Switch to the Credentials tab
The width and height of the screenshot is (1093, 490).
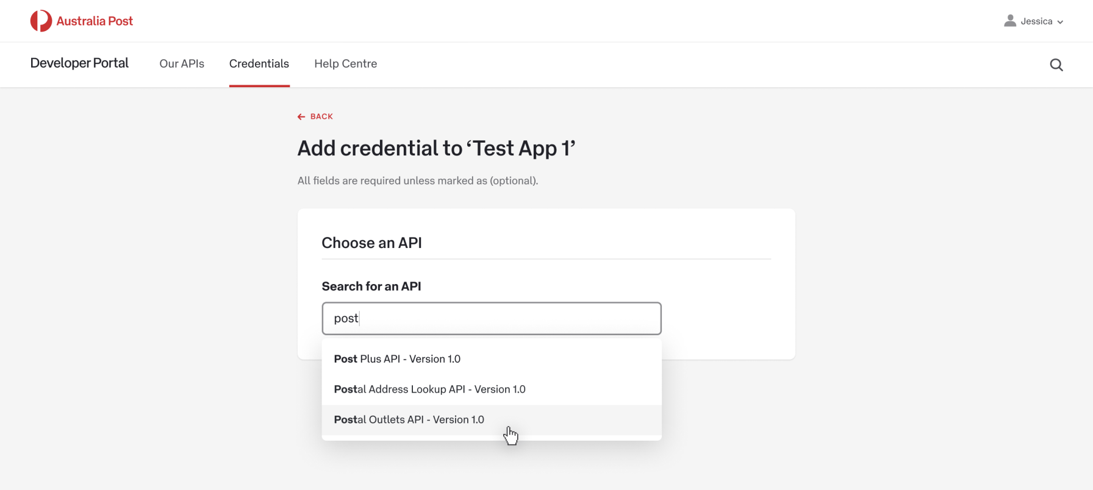(x=259, y=64)
